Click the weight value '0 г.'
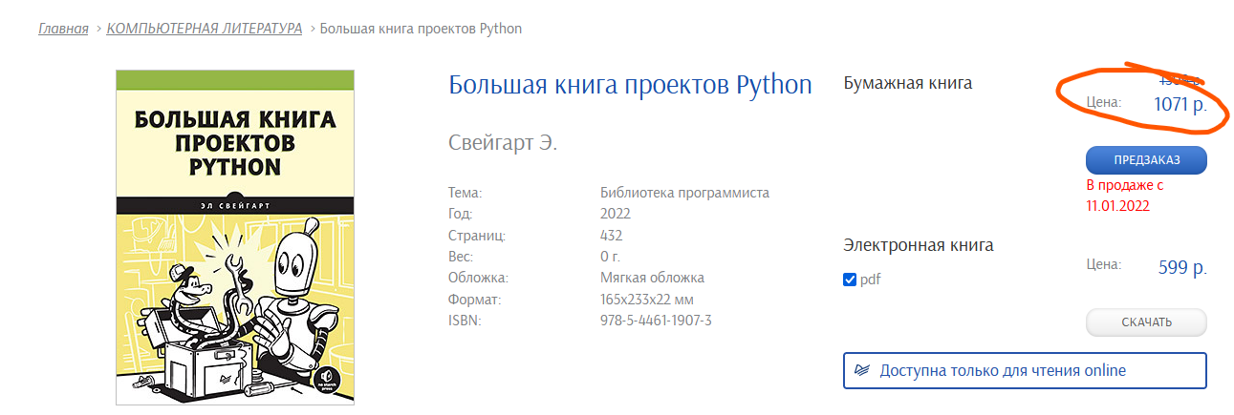Viewport: 1234px width, 415px height. point(610,256)
